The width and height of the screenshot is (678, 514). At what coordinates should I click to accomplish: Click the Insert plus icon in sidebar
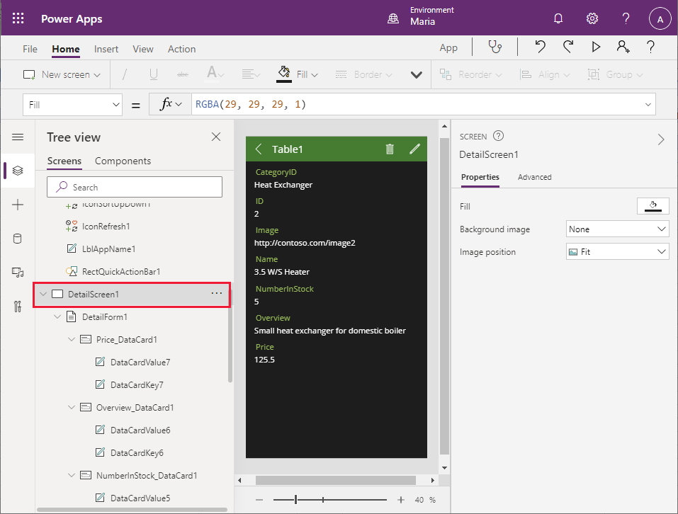click(18, 205)
